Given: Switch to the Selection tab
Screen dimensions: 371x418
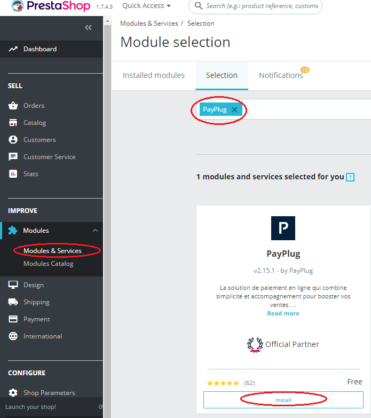Looking at the screenshot, I should point(222,75).
